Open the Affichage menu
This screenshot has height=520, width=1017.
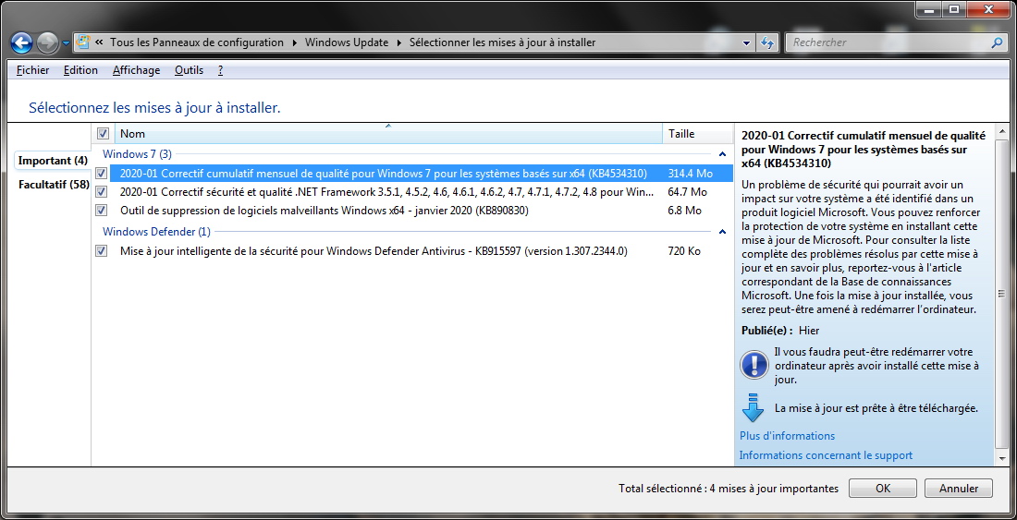click(x=136, y=70)
